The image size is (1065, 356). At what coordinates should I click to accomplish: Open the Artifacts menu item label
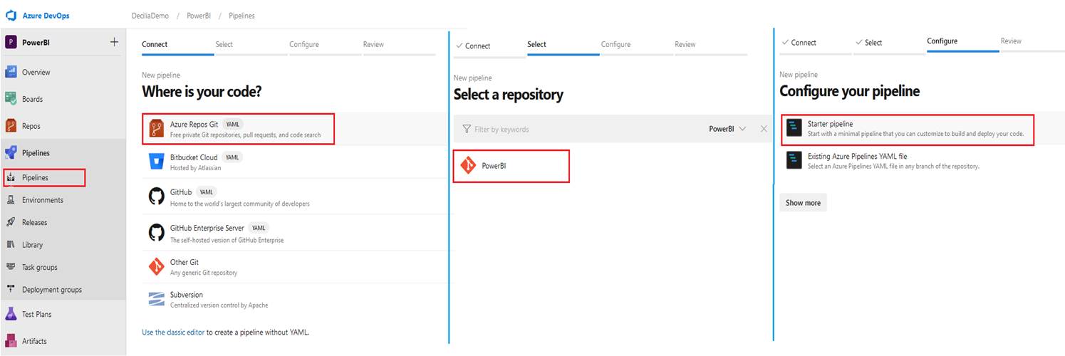pos(35,341)
